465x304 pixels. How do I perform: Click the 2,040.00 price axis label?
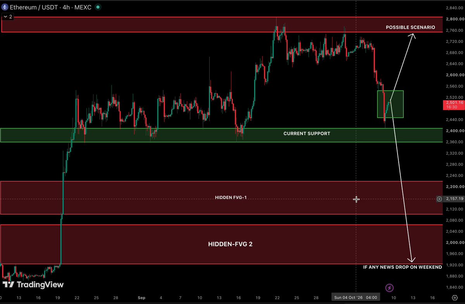pyautogui.click(x=455, y=232)
